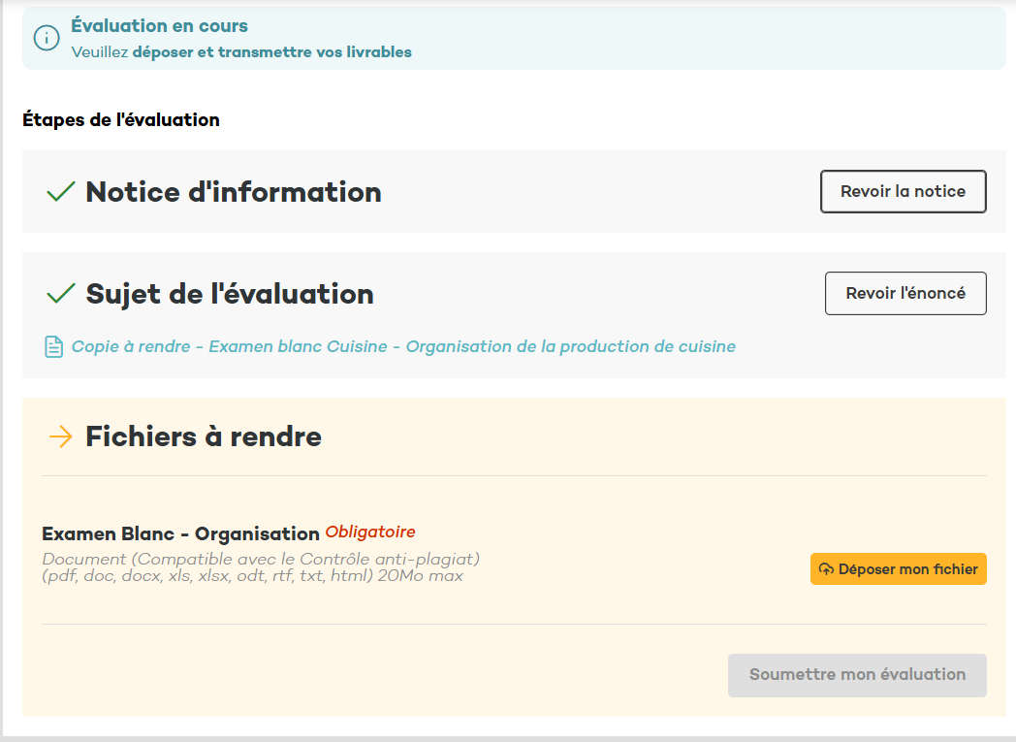Click the Évaluation en cours banner title
This screenshot has width=1016, height=742.
(159, 26)
